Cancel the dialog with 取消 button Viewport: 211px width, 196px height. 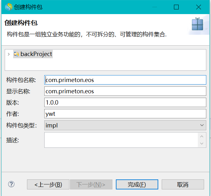(183, 184)
